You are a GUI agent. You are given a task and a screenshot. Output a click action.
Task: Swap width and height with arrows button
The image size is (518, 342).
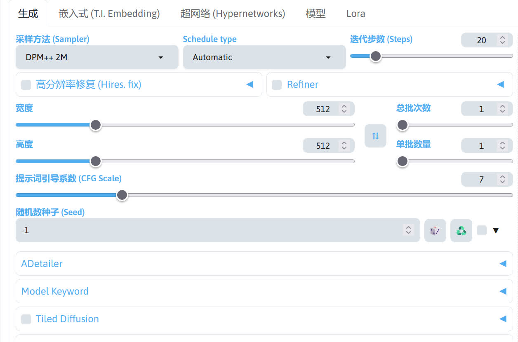pyautogui.click(x=375, y=136)
